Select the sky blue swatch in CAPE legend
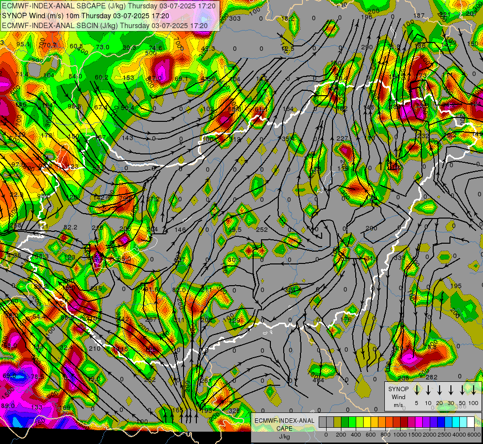483x444 pixels. [x=449, y=422]
